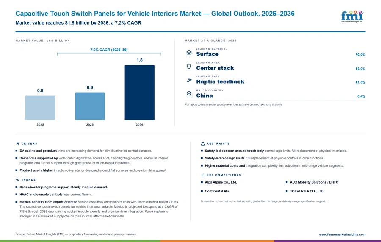Click the 2036 axis label

point(139,124)
